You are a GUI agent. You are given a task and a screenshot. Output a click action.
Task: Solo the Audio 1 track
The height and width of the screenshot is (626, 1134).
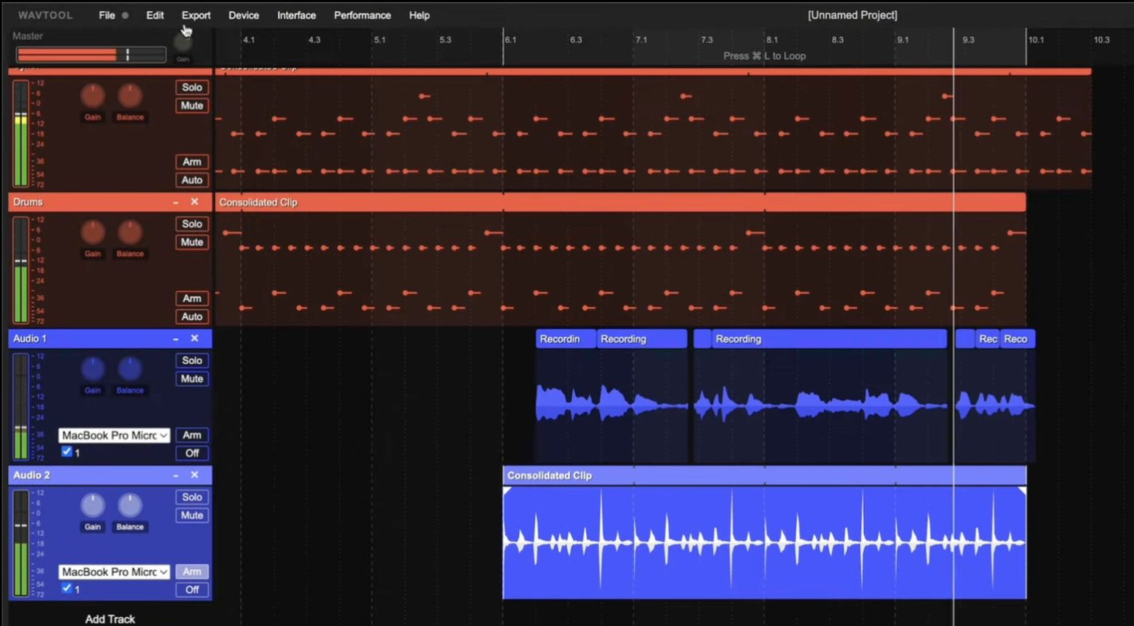click(192, 360)
